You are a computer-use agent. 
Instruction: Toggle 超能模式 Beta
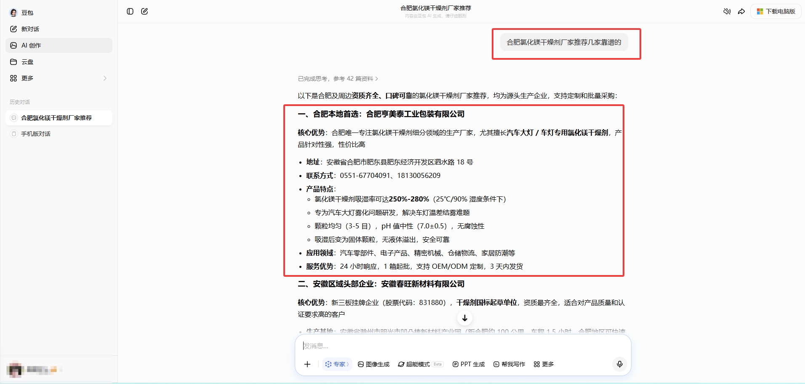point(421,364)
